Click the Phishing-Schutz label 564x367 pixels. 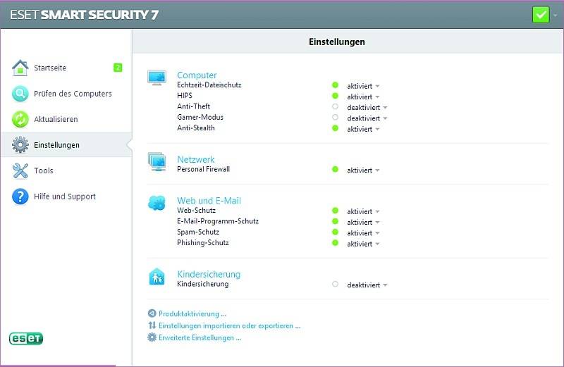click(203, 243)
